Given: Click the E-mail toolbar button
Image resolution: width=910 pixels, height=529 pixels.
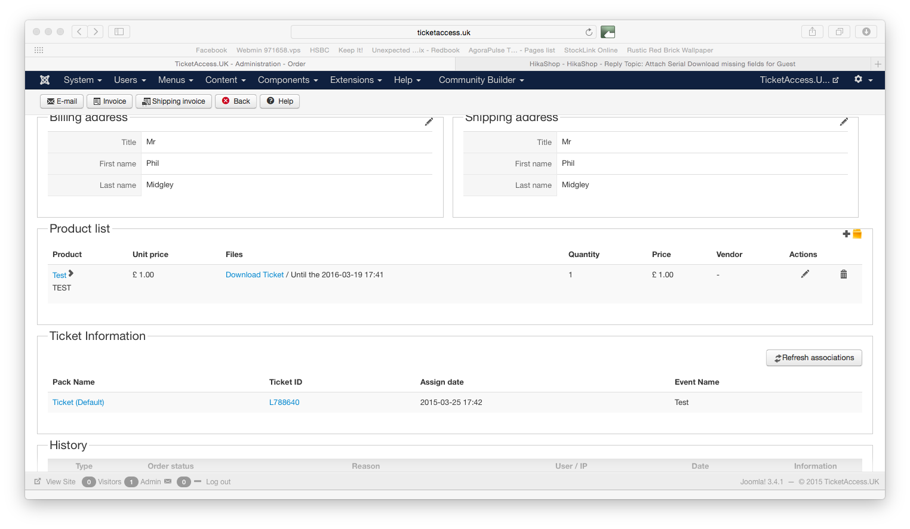Looking at the screenshot, I should [62, 101].
